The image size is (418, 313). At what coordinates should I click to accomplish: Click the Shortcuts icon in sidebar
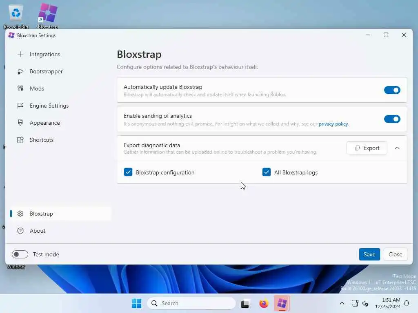(20, 140)
